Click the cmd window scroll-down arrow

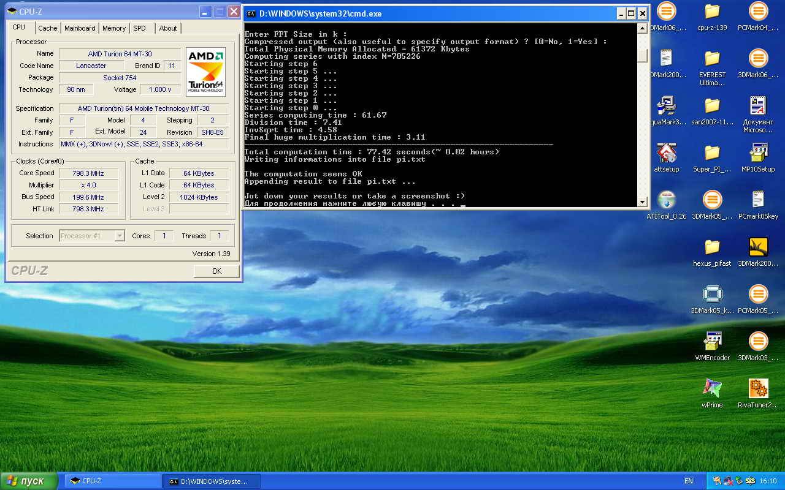click(642, 202)
